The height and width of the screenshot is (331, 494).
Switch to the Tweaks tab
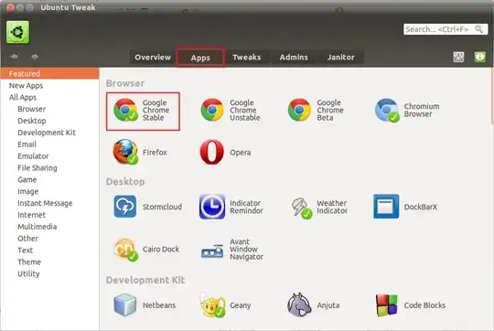pyautogui.click(x=247, y=58)
